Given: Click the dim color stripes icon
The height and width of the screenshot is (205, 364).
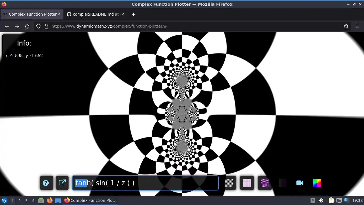Looking at the screenshot, I should (282, 183).
